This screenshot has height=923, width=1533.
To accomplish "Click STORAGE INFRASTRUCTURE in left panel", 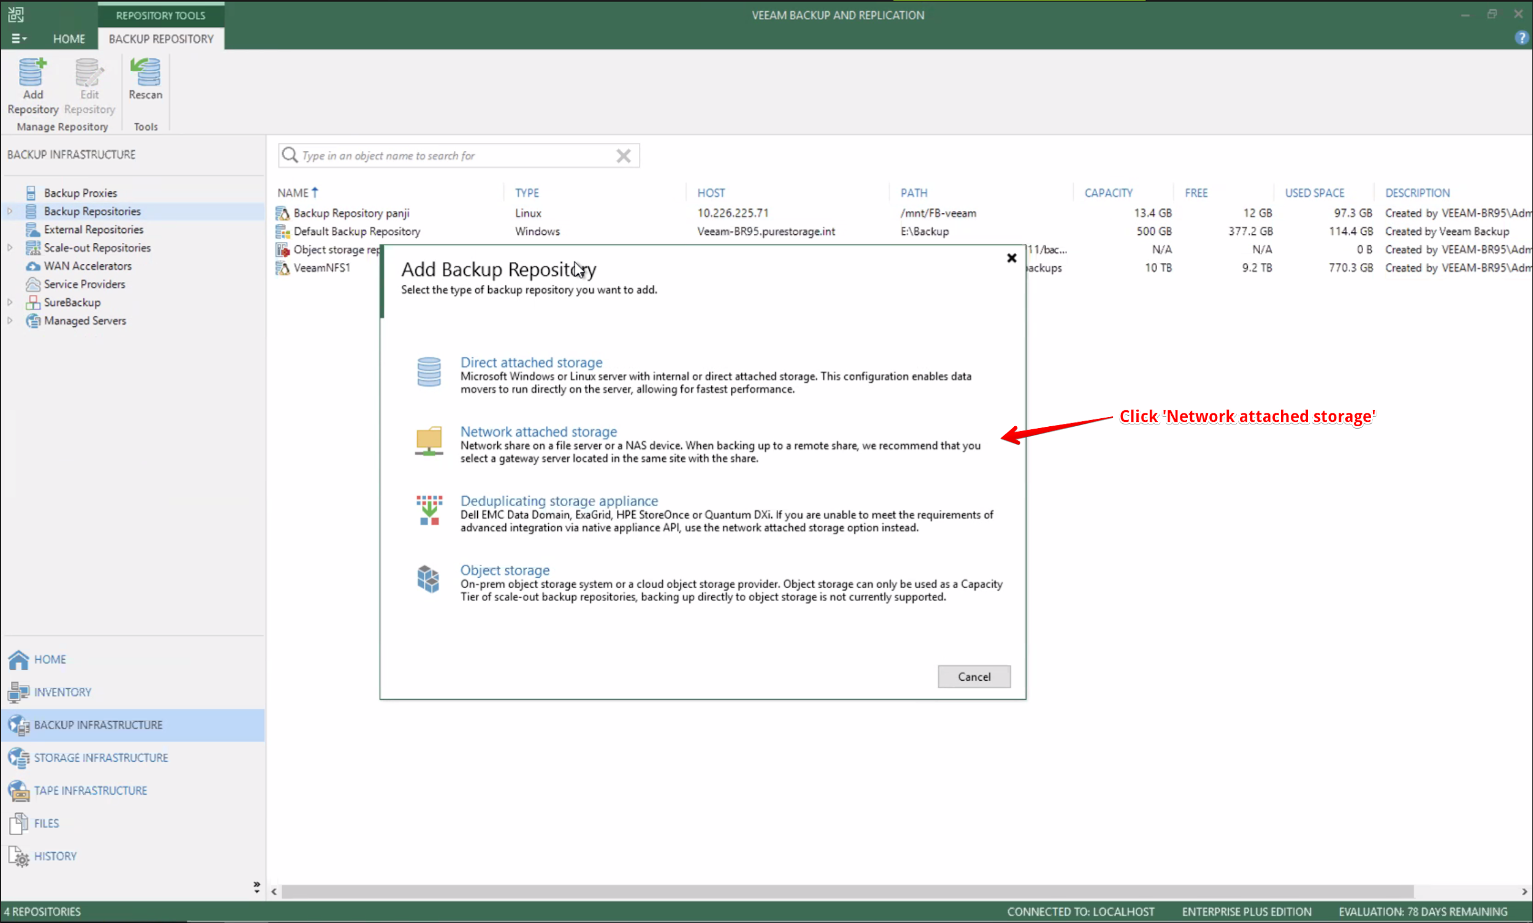I will tap(102, 757).
